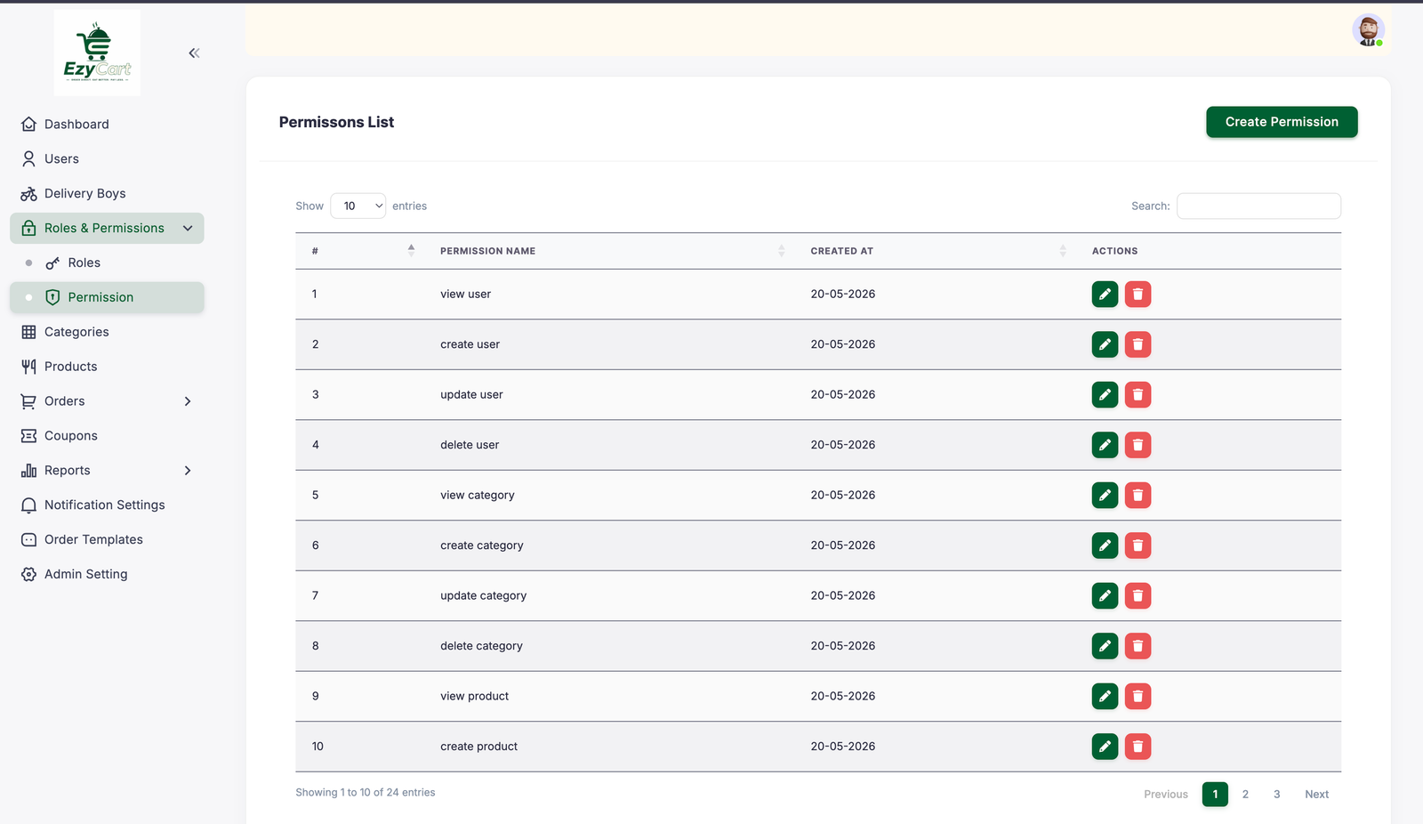The height and width of the screenshot is (824, 1423).
Task: Expand the Reports submenu
Action: (x=107, y=471)
